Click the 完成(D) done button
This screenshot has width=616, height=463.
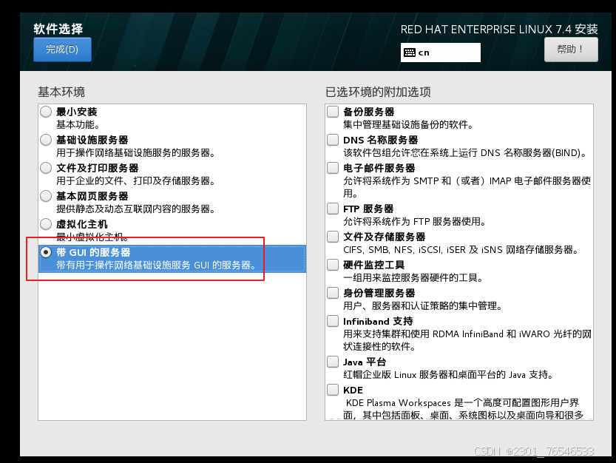(62, 50)
